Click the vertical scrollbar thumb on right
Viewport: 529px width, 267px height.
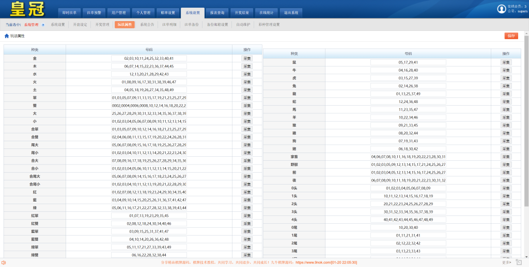tap(526, 121)
